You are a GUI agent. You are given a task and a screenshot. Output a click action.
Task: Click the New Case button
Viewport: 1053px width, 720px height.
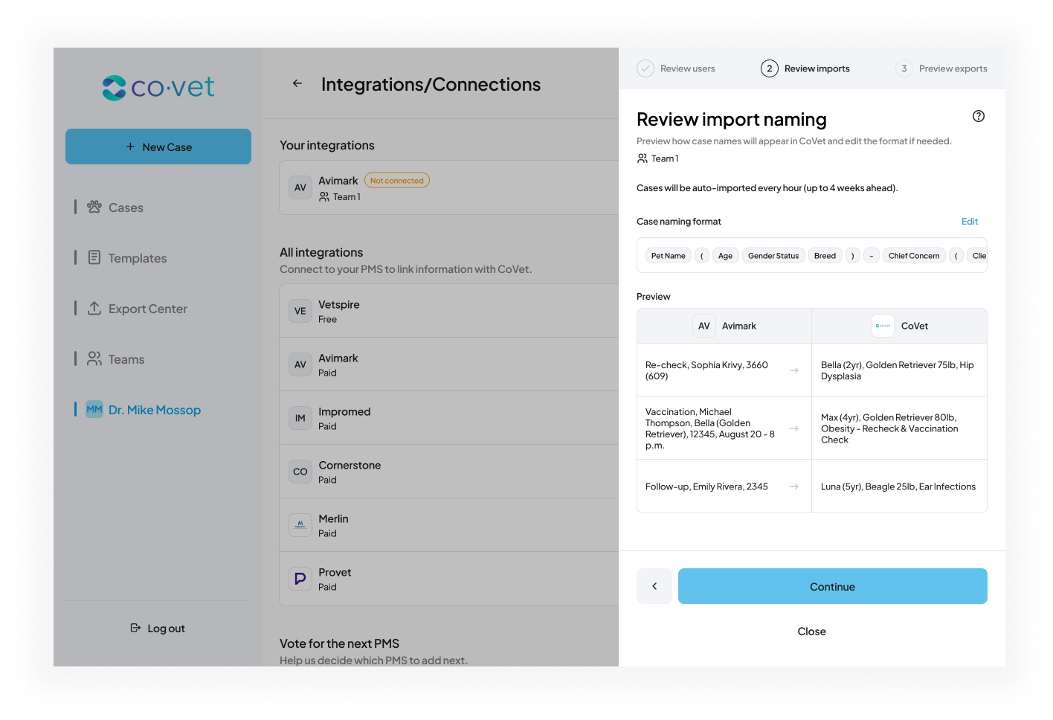158,147
